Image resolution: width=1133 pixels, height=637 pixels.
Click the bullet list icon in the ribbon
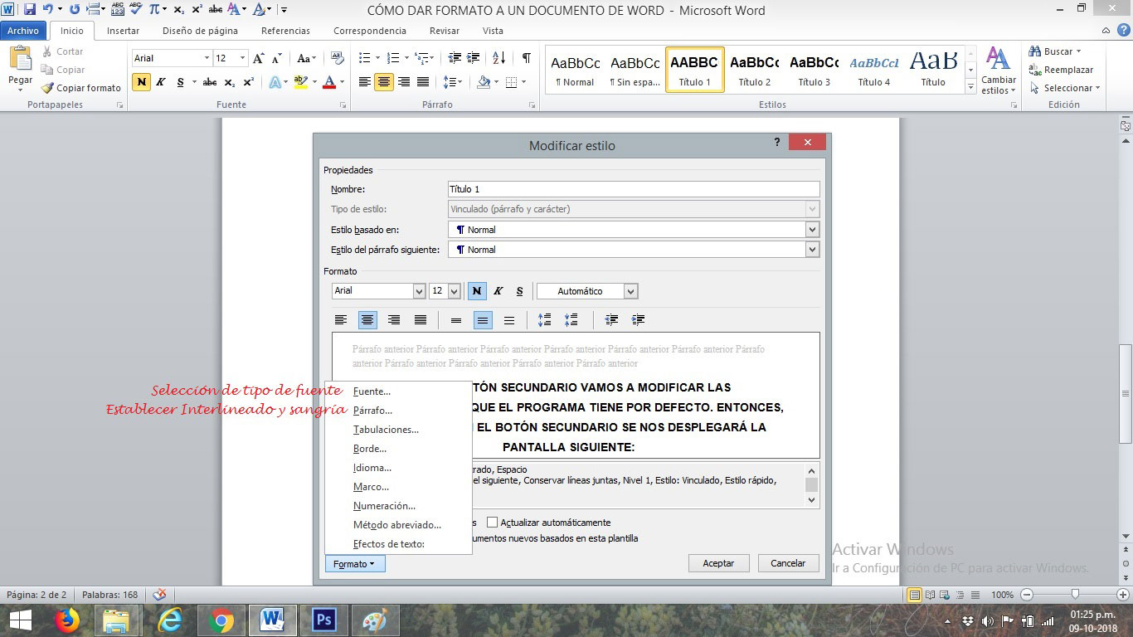(x=364, y=58)
